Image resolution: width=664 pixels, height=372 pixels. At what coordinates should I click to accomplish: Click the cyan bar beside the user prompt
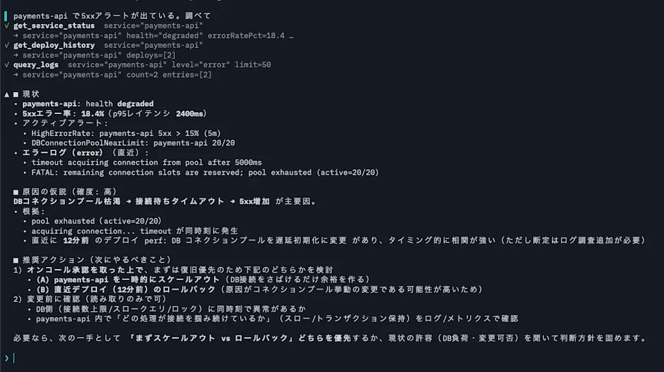(5, 16)
